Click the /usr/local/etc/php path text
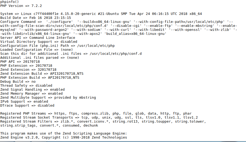Screen dimensions: 246x142 pos(96,46)
